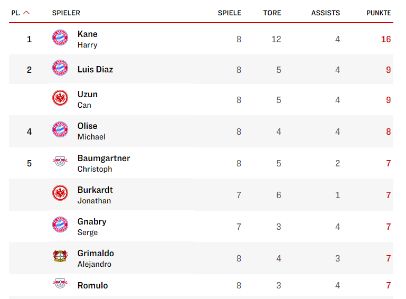This screenshot has width=406, height=299.
Task: Open Harry Kane's player profile
Action: coord(88,39)
